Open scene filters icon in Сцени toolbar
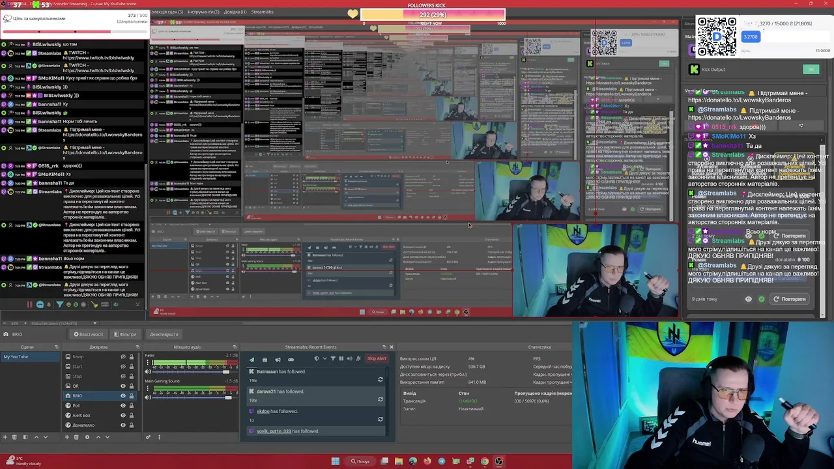 pos(25,437)
